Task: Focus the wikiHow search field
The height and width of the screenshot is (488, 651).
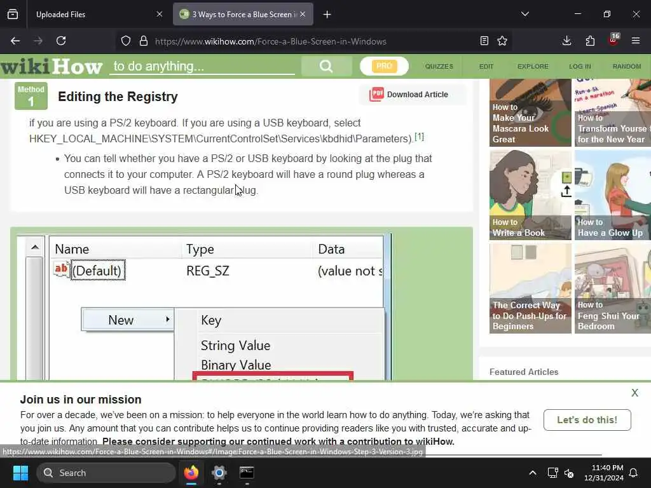Action: [202, 66]
